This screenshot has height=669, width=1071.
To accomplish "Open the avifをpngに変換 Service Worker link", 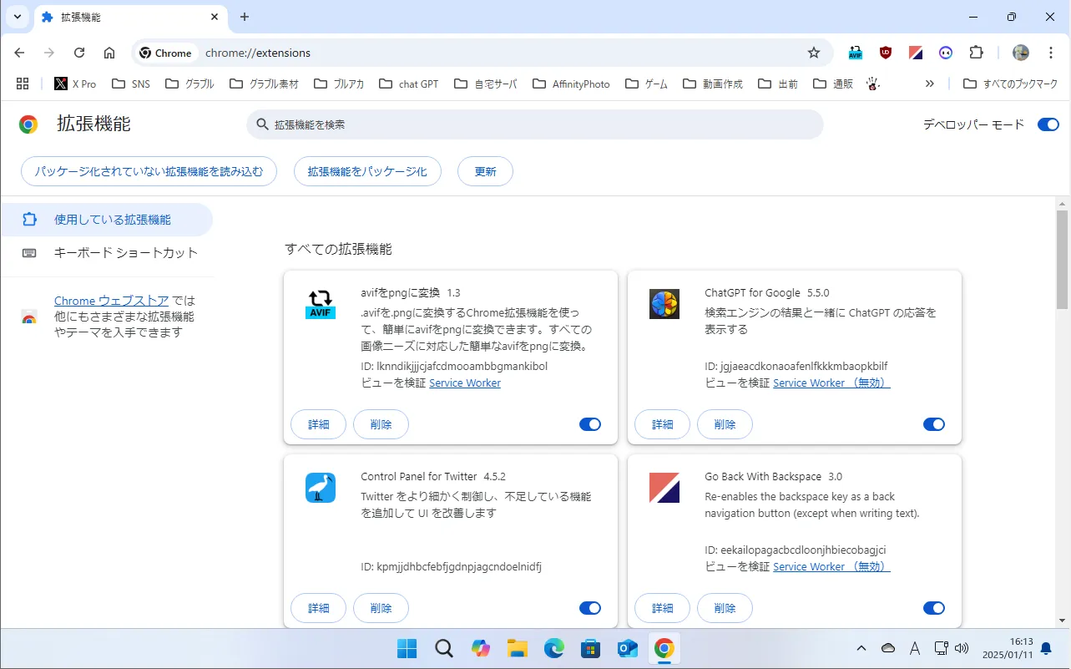I will (465, 383).
